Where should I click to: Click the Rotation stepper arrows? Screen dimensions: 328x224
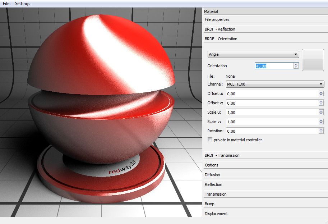321,131
